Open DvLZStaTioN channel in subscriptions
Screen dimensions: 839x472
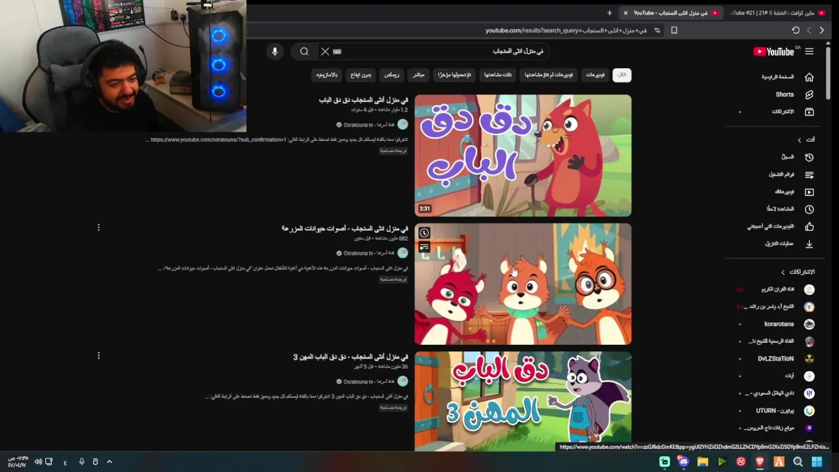click(x=787, y=359)
